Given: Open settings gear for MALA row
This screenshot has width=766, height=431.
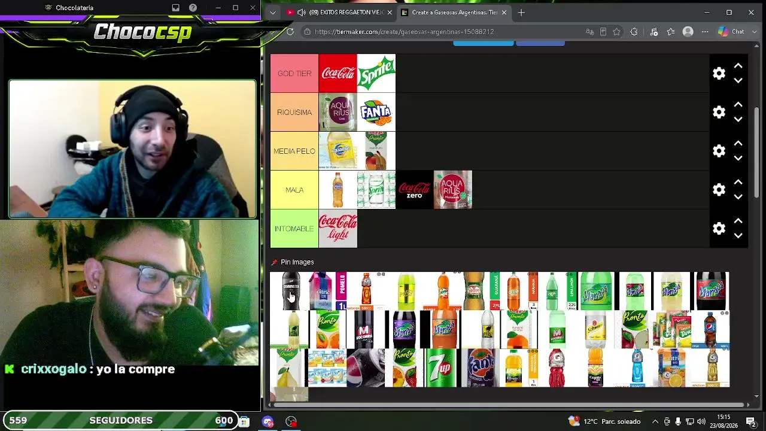Looking at the screenshot, I should [x=719, y=190].
